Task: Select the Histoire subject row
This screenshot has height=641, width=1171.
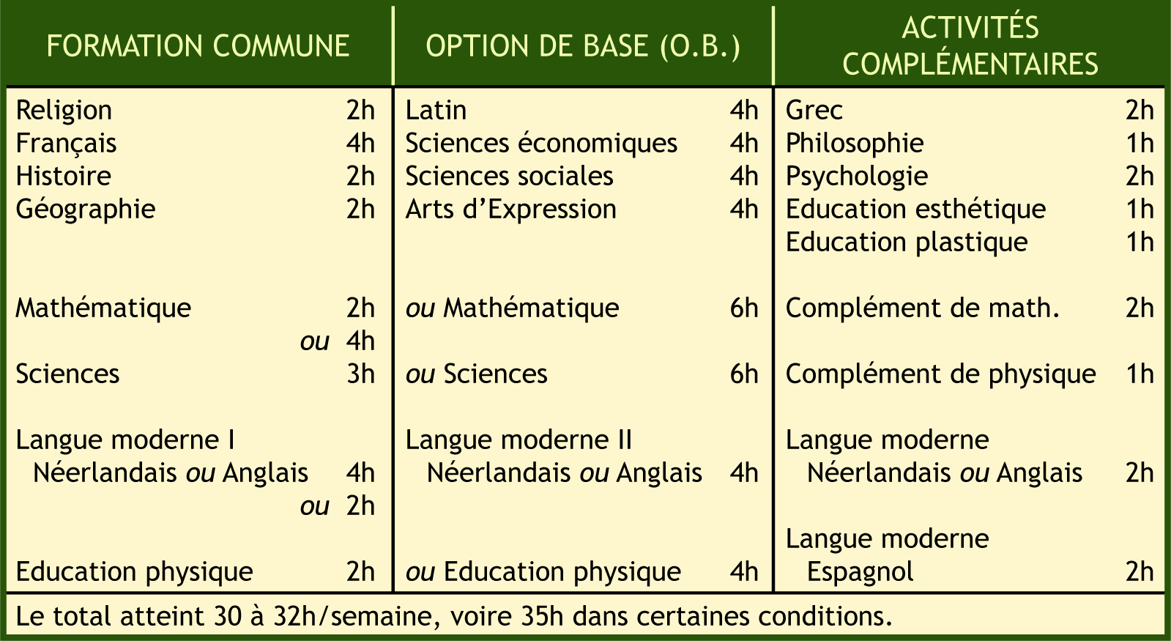Action: 64,177
